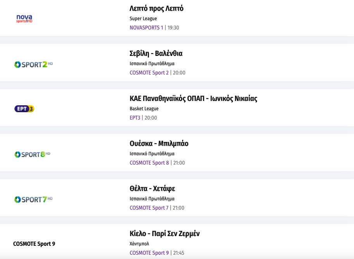Select the Κίελο - Παρί Σεν Ζερμέν title
Image resolution: width=354 pixels, height=259 pixels.
164,234
